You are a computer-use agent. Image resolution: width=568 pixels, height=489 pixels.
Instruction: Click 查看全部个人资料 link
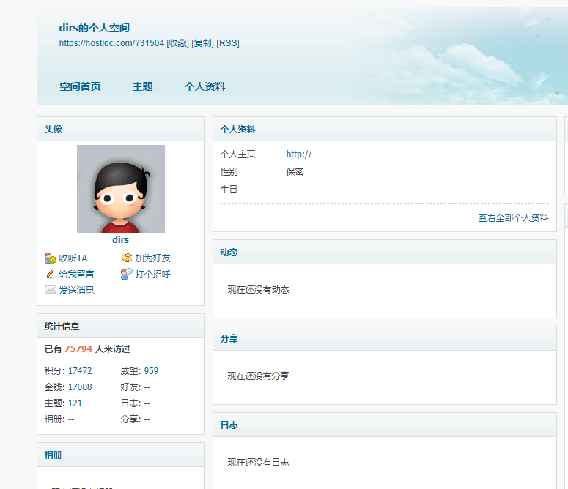point(513,217)
